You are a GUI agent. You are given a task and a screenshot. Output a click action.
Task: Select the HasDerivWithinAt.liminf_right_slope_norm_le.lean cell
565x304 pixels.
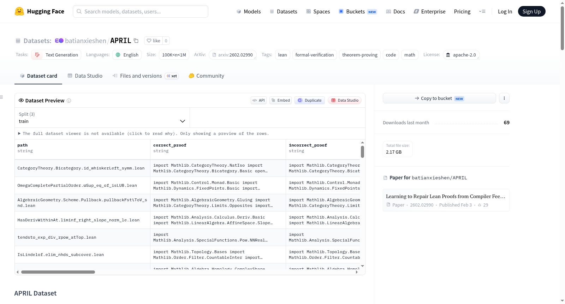82,220
